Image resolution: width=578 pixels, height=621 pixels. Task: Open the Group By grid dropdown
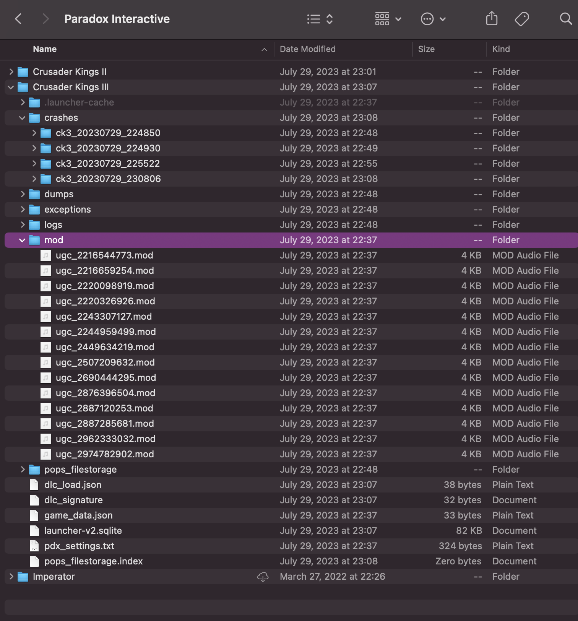[x=388, y=19]
